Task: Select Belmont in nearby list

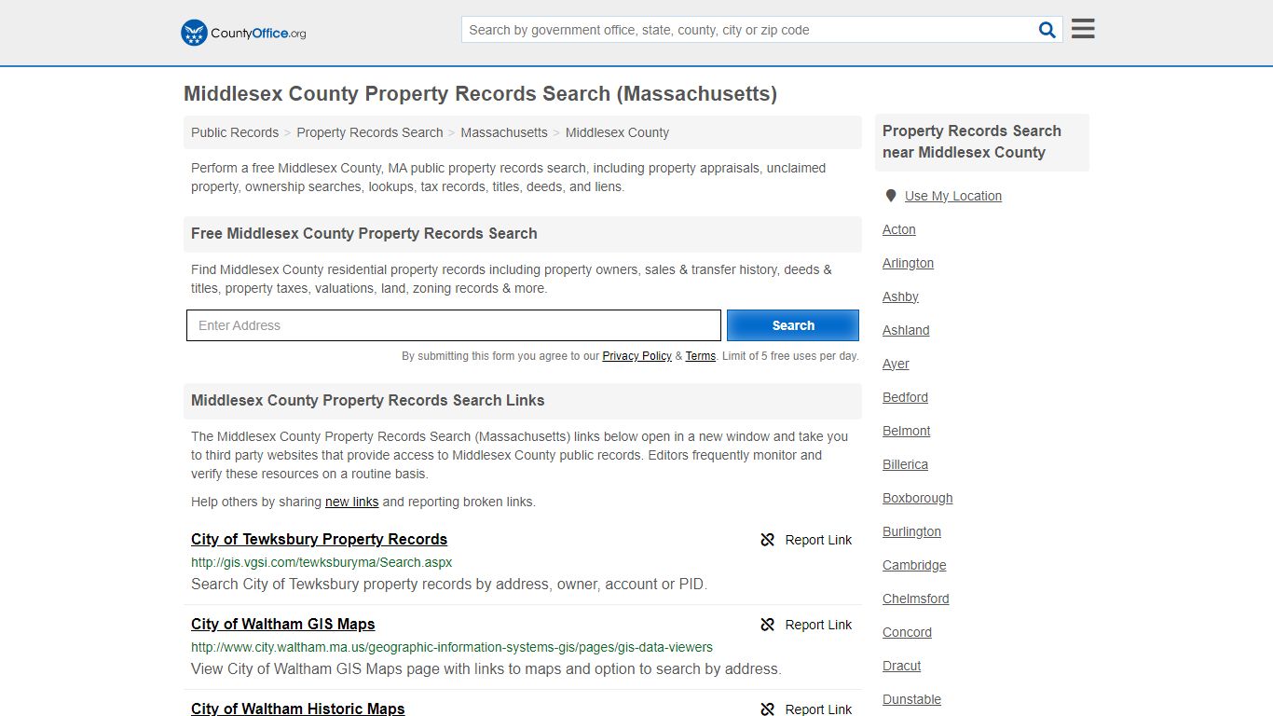Action: point(907,431)
